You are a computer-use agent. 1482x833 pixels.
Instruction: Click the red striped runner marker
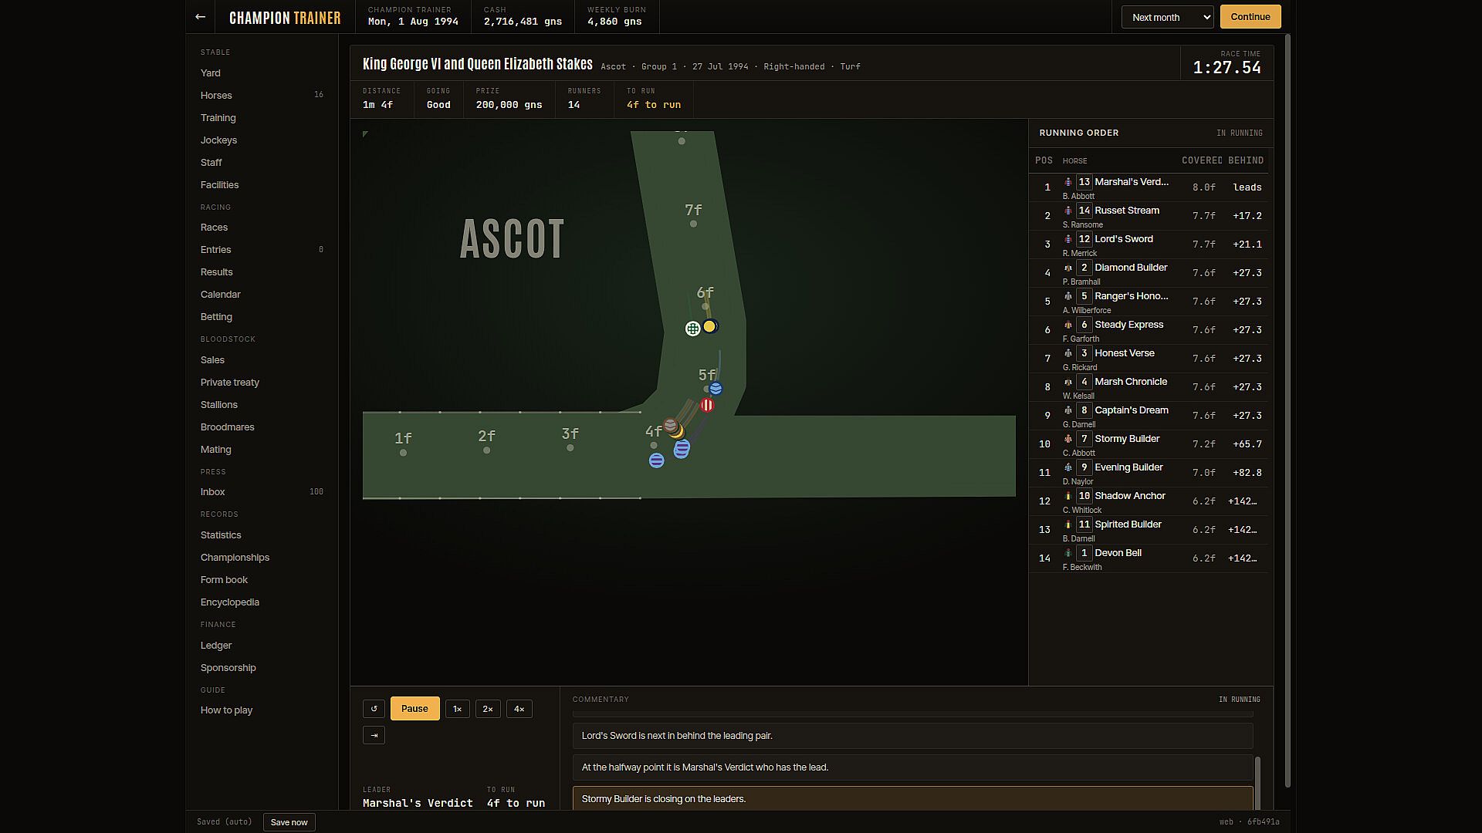pos(707,405)
